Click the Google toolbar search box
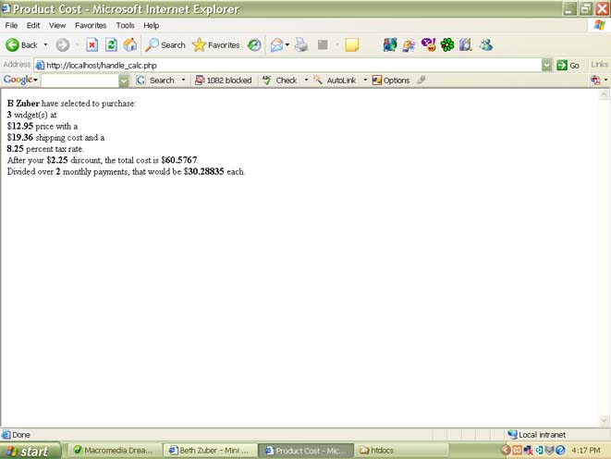 point(80,81)
